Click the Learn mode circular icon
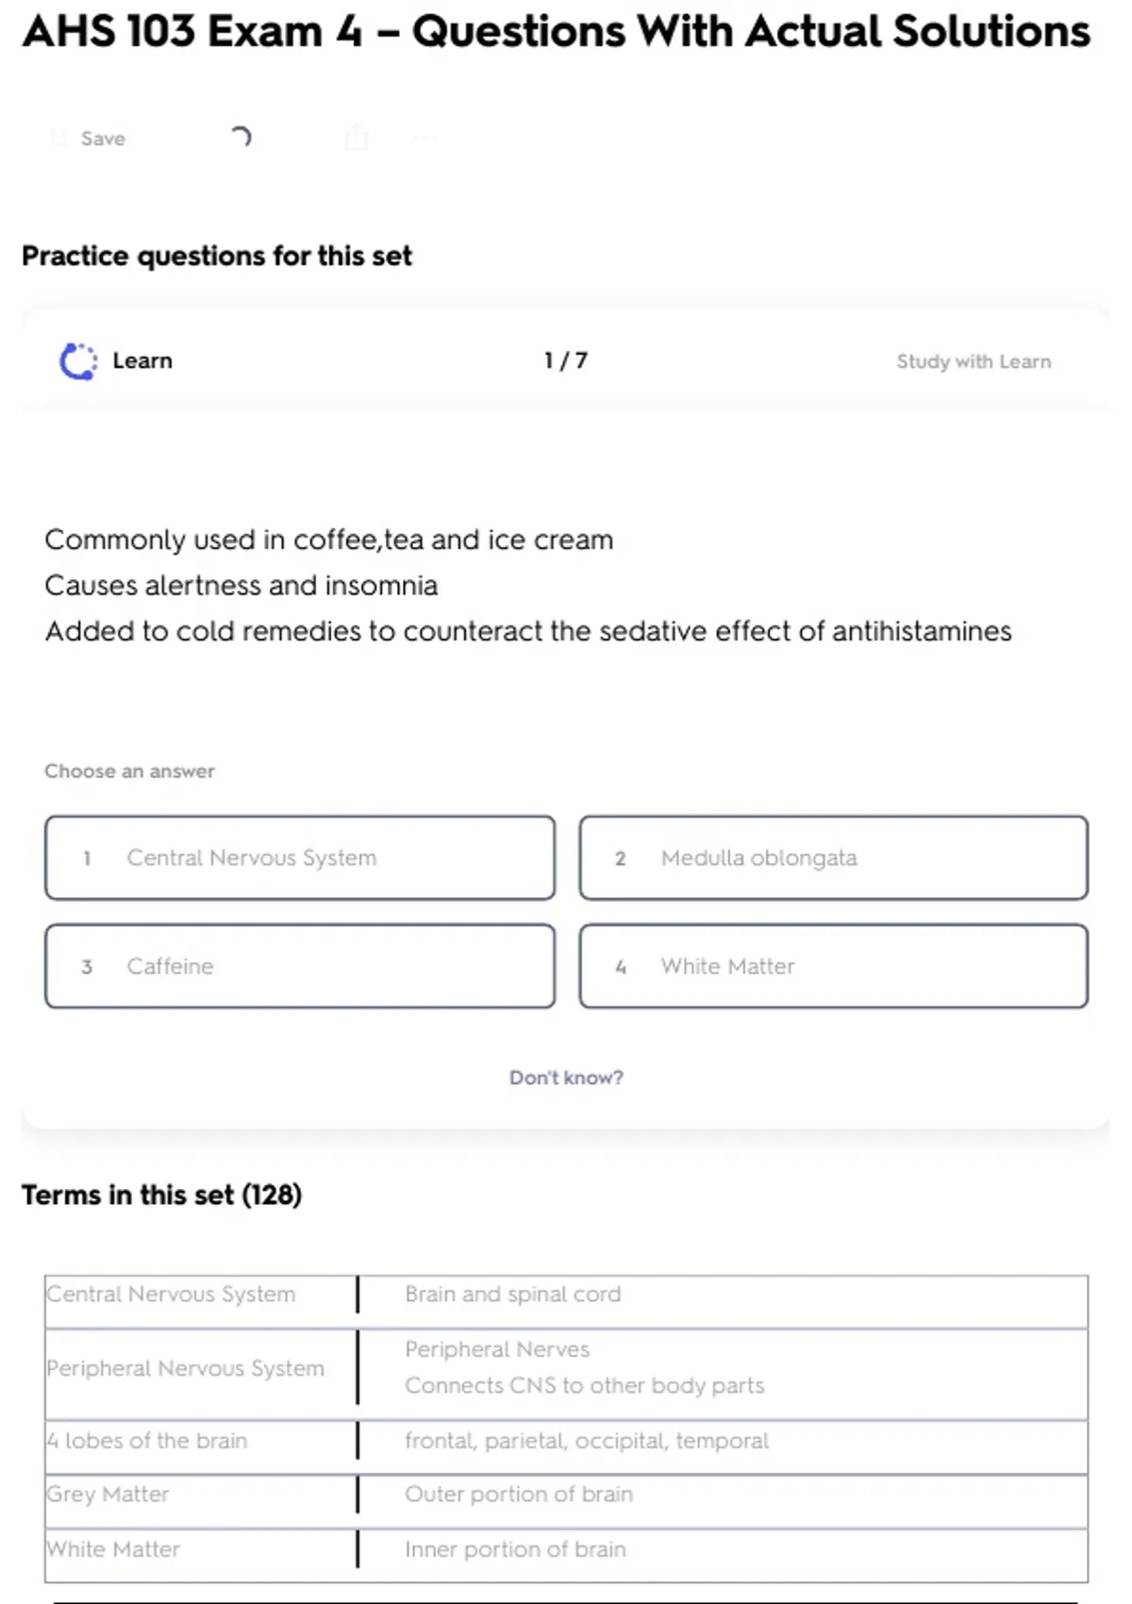Screen dimensions: 1132x1604 click(x=78, y=361)
